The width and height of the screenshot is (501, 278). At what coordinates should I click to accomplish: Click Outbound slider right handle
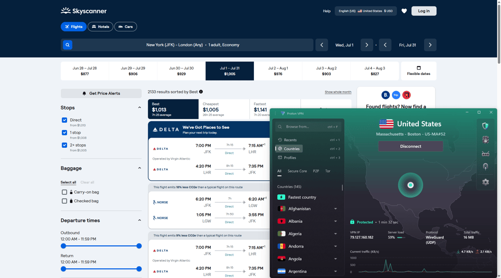pyautogui.click(x=139, y=246)
